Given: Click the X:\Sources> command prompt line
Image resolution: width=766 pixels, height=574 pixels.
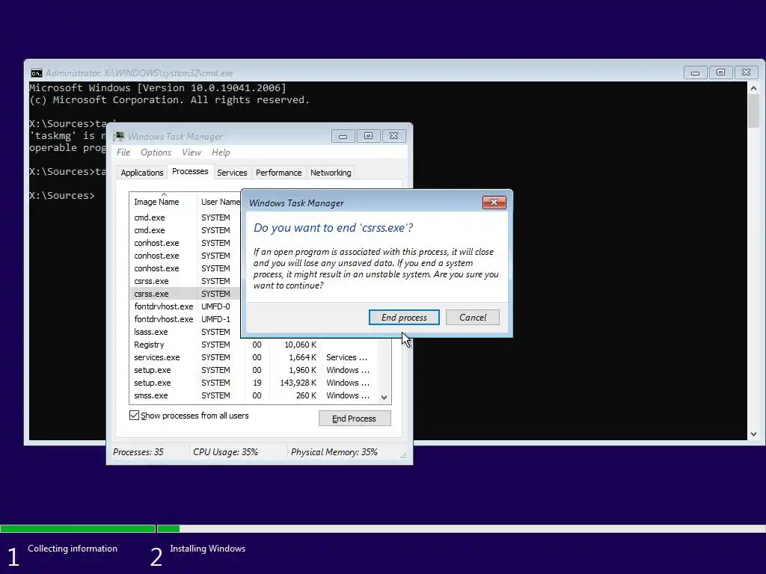Looking at the screenshot, I should pyautogui.click(x=62, y=196).
